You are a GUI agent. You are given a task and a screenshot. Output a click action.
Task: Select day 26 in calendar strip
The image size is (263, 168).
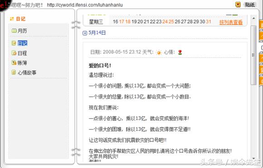(177, 22)
